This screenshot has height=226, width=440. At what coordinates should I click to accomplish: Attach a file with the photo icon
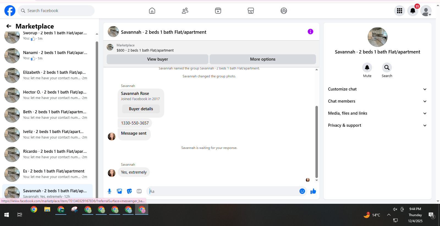[x=119, y=191]
